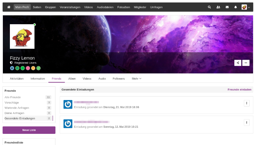
Task: Open Veranstaltungen in the top menu
Action: 70,7
